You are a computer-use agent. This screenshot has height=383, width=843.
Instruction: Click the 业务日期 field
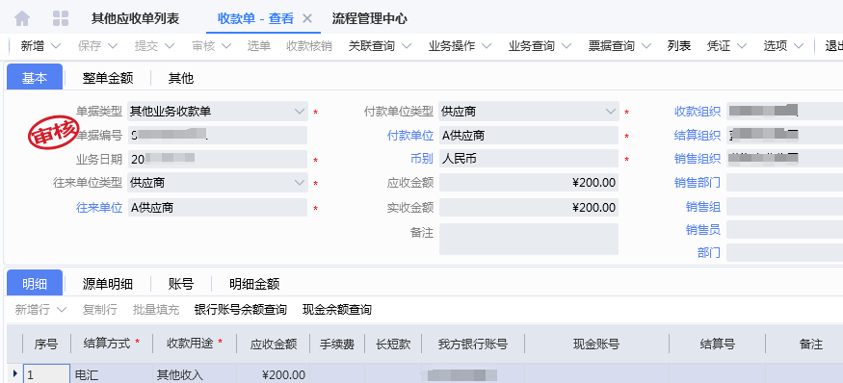[218, 159]
